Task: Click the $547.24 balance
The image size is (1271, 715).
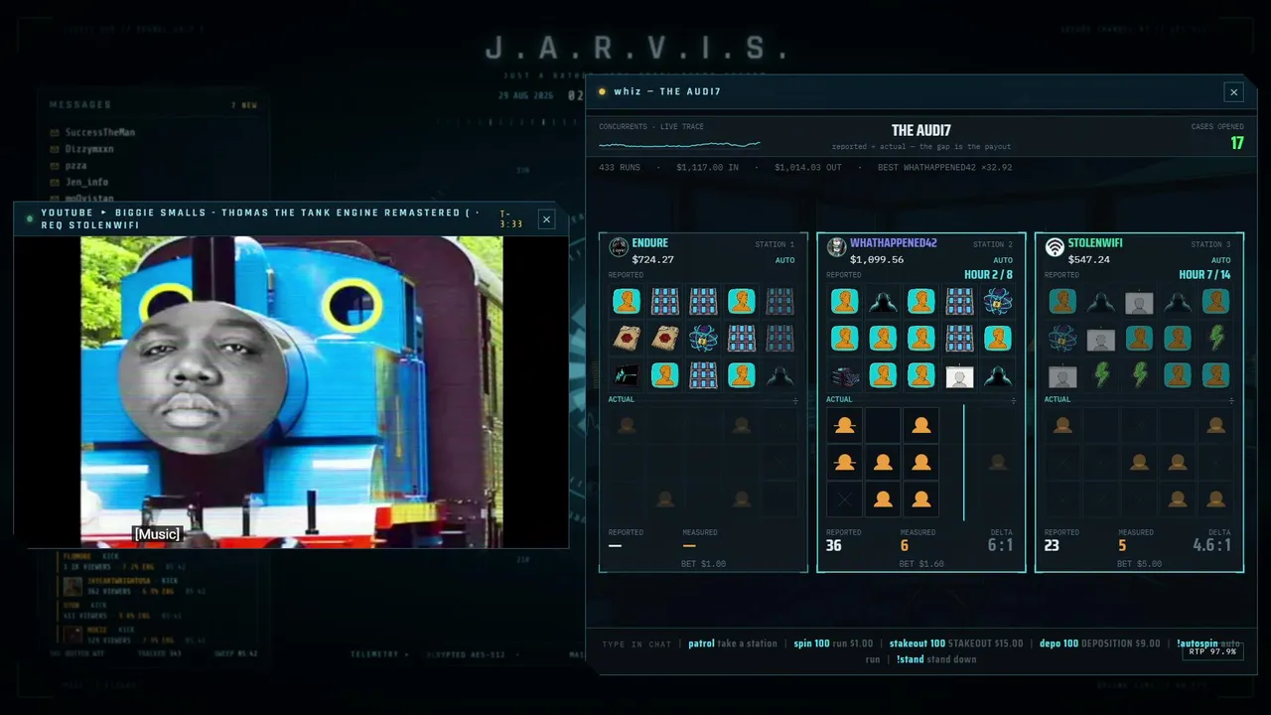Action: click(x=1089, y=260)
